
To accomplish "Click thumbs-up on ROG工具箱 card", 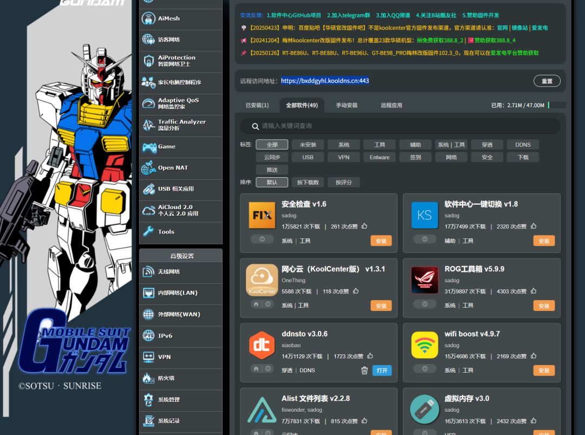I will pos(534,291).
